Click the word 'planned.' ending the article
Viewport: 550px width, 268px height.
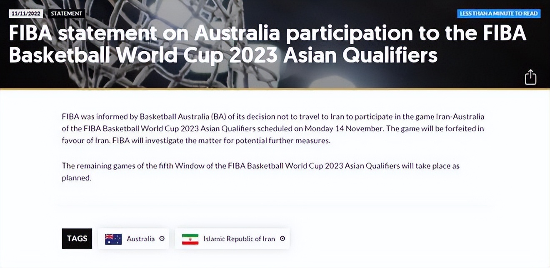click(x=76, y=178)
